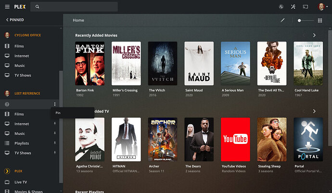The height and width of the screenshot is (193, 332).
Task: Click the question mark library icon
Action: pos(7,104)
